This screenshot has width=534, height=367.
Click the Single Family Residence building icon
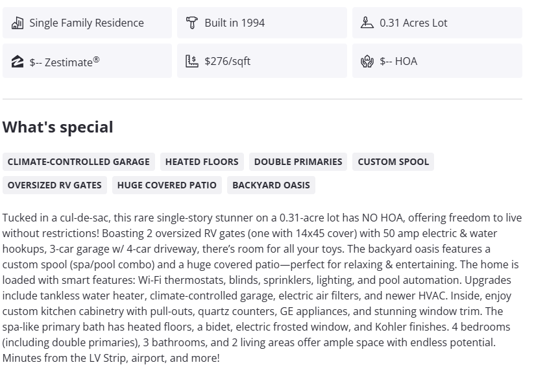point(18,23)
